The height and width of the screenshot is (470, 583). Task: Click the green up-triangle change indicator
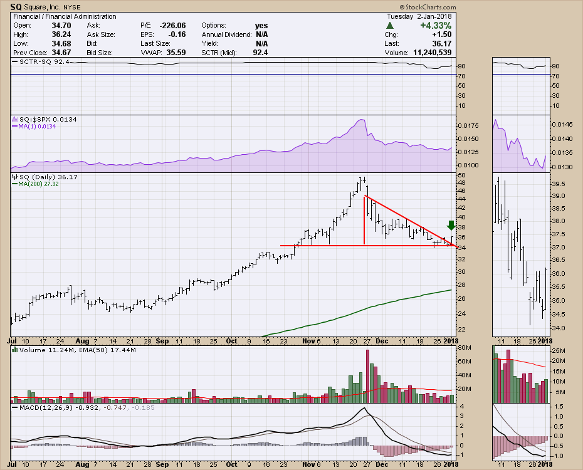390,26
